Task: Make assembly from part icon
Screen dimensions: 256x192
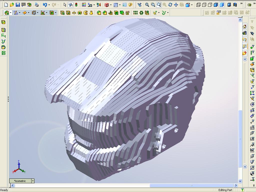Action: click(x=29, y=5)
